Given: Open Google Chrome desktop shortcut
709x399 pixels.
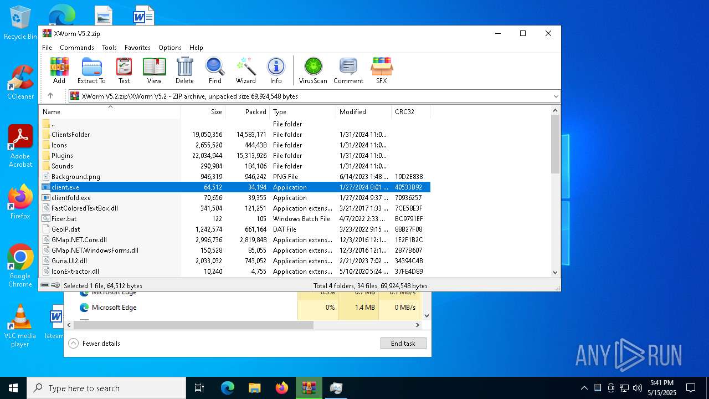Looking at the screenshot, I should tap(20, 266).
